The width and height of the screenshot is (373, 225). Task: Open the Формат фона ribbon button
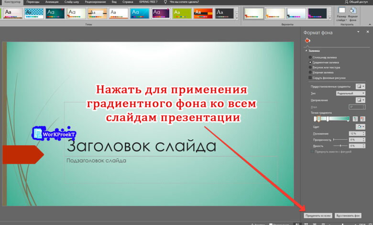[x=353, y=13]
